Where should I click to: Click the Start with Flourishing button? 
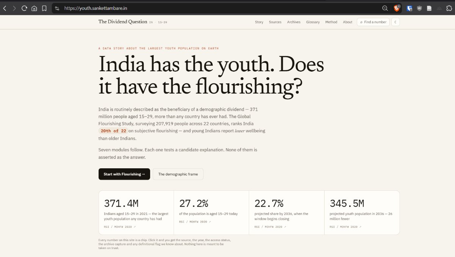[x=124, y=174]
